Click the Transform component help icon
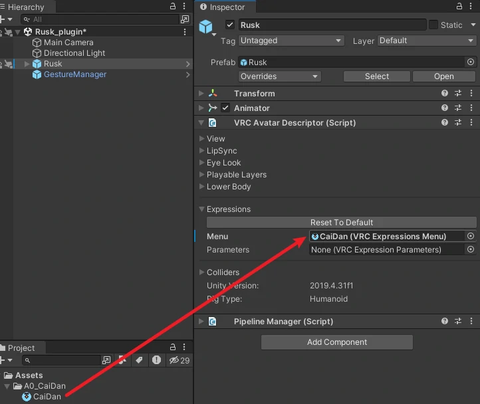This screenshot has height=404, width=480. [x=445, y=94]
